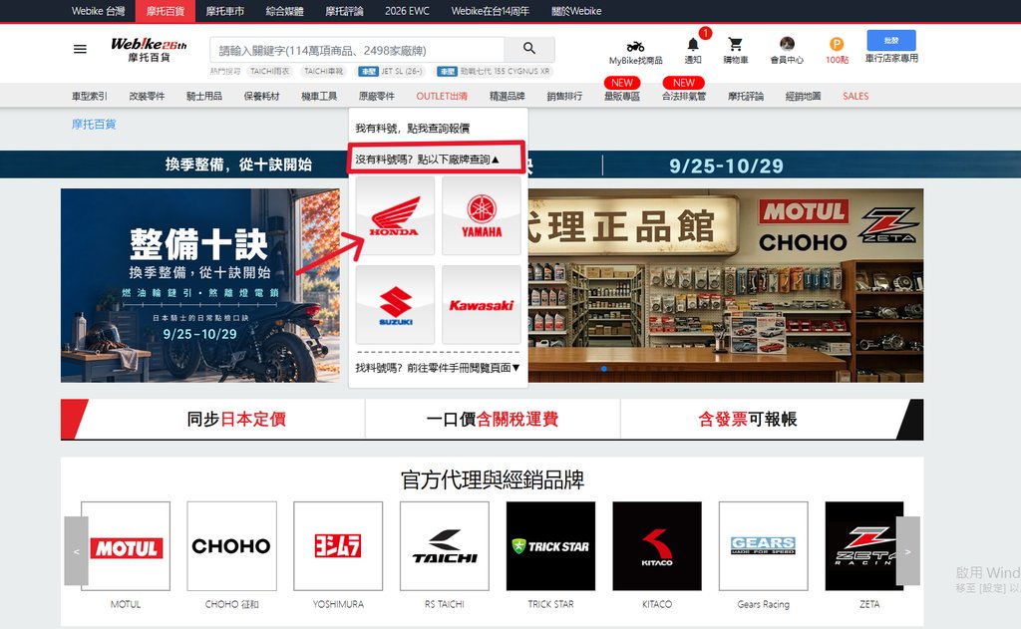Open the hamburger menu icon
The image size is (1021, 629).
click(80, 49)
